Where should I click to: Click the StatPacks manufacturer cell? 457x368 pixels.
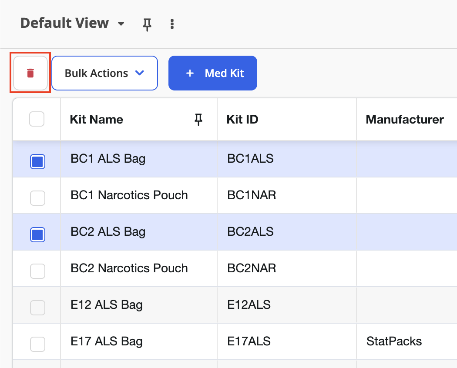pos(407,341)
